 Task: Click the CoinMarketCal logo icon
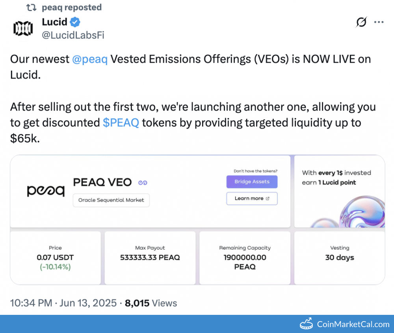coord(306,324)
